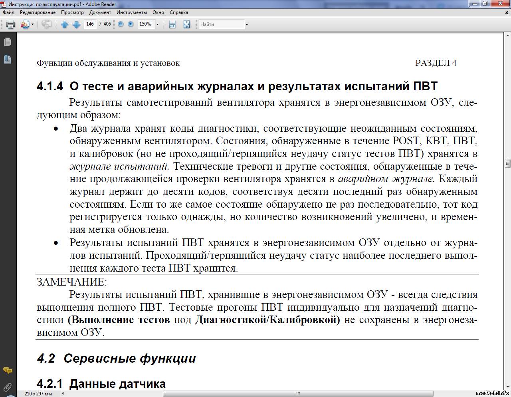Click the Print icon in toolbar
This screenshot has height=397, width=511.
tap(11, 24)
